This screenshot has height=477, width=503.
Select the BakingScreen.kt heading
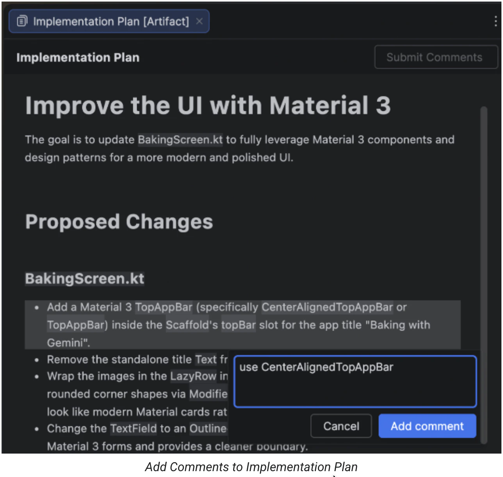coord(84,278)
